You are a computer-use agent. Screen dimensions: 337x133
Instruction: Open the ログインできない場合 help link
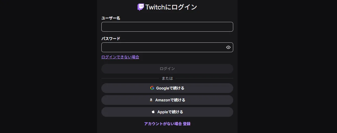(120, 57)
